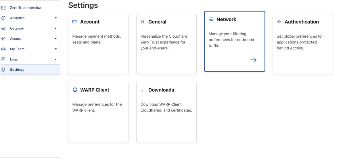Screen dimensions: 345x163
Task: Click the Analytics pie chart icon
Action: point(3,18)
